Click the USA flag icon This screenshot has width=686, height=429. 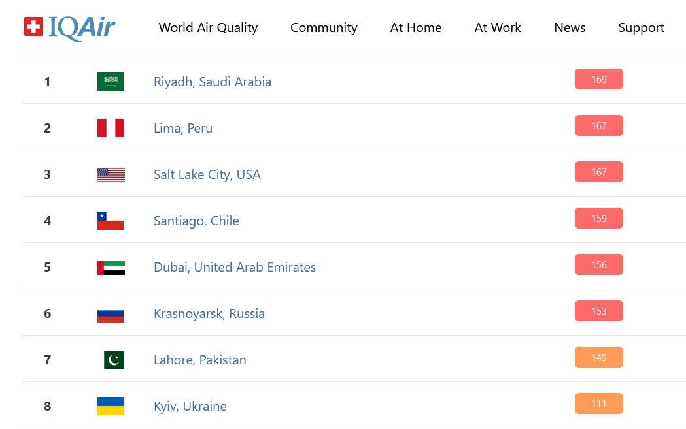point(111,174)
